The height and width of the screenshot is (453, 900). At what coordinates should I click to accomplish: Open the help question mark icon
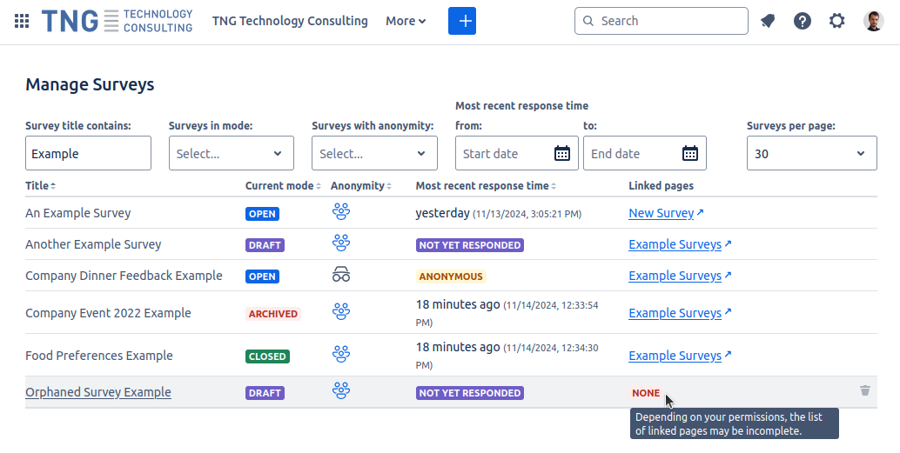click(x=803, y=21)
